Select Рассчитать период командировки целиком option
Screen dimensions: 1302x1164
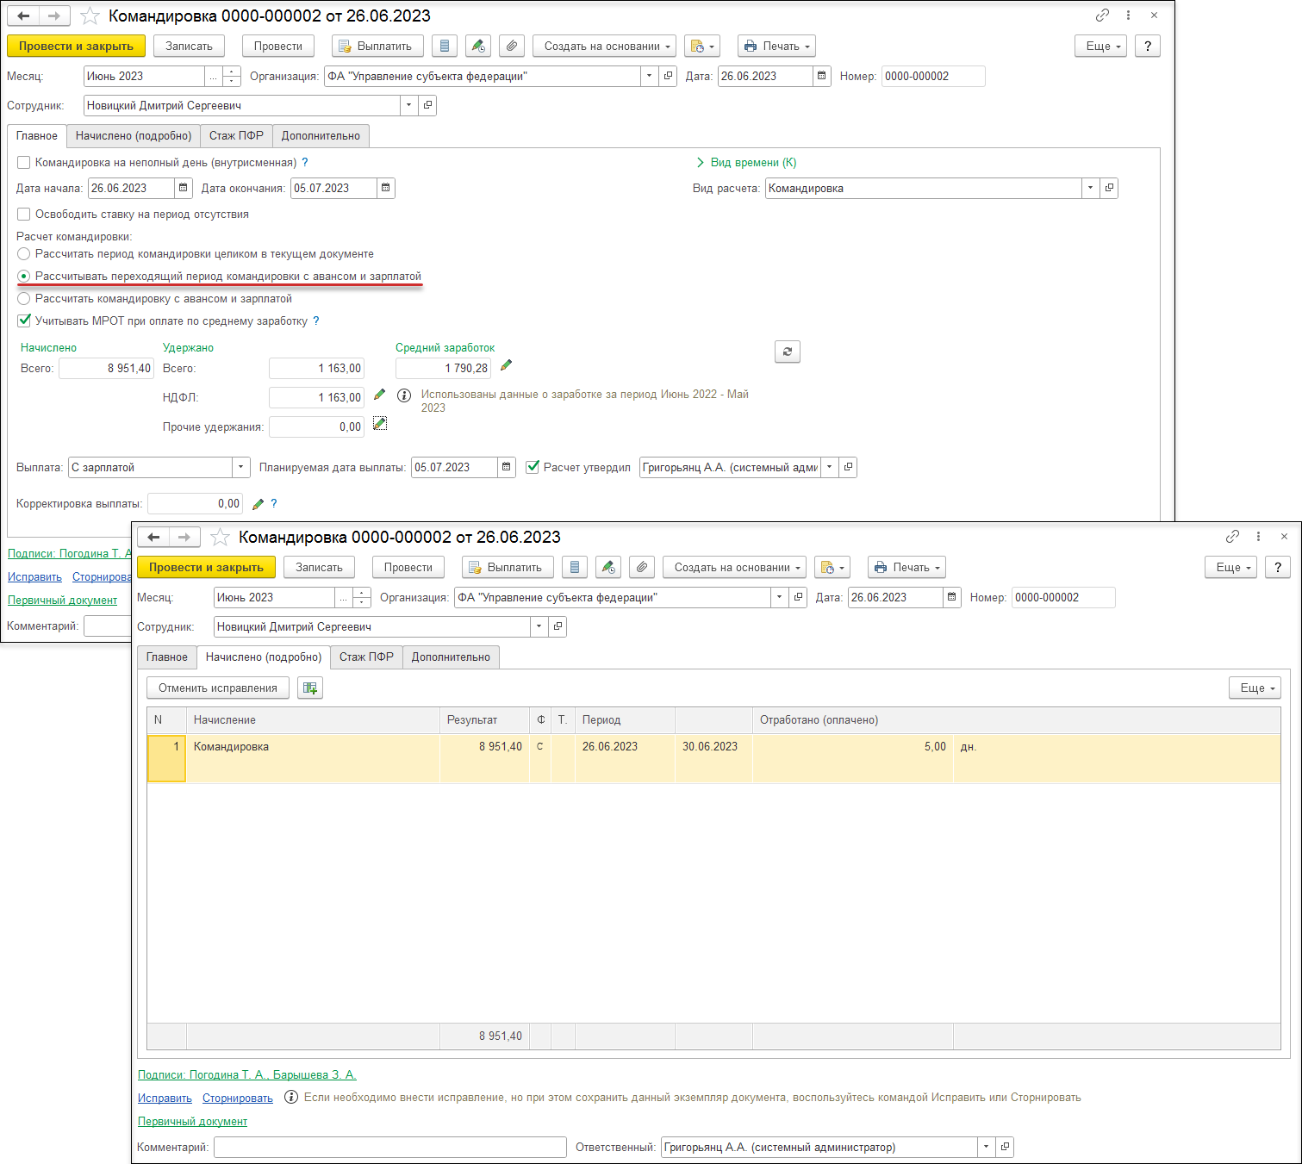[x=24, y=253]
